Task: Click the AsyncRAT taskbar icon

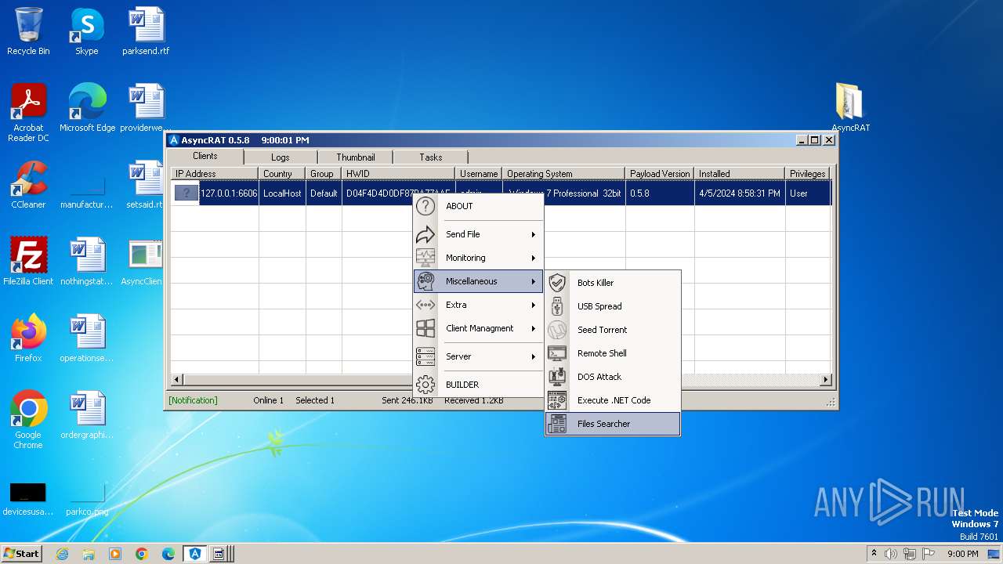Action: [x=194, y=554]
